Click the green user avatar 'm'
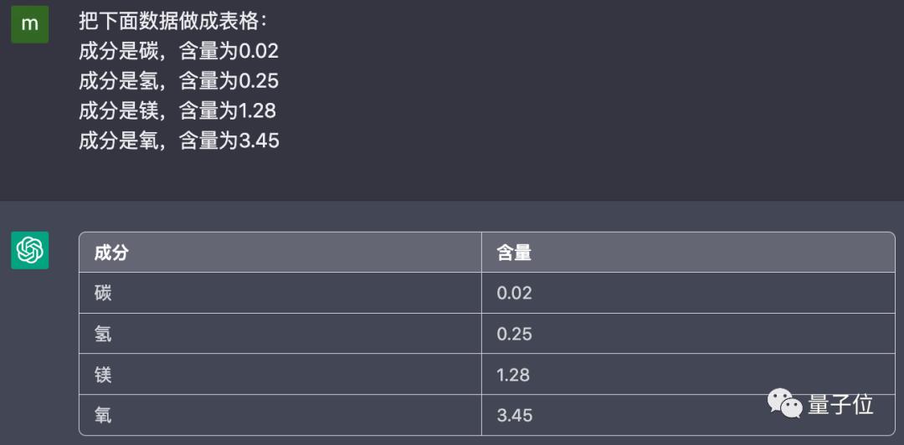The width and height of the screenshot is (904, 445). [x=30, y=24]
